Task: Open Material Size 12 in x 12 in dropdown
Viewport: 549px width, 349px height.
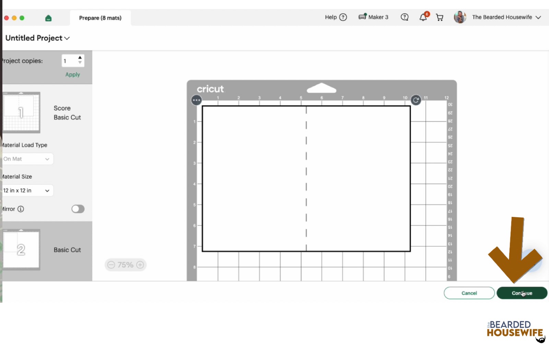Action: tap(27, 190)
